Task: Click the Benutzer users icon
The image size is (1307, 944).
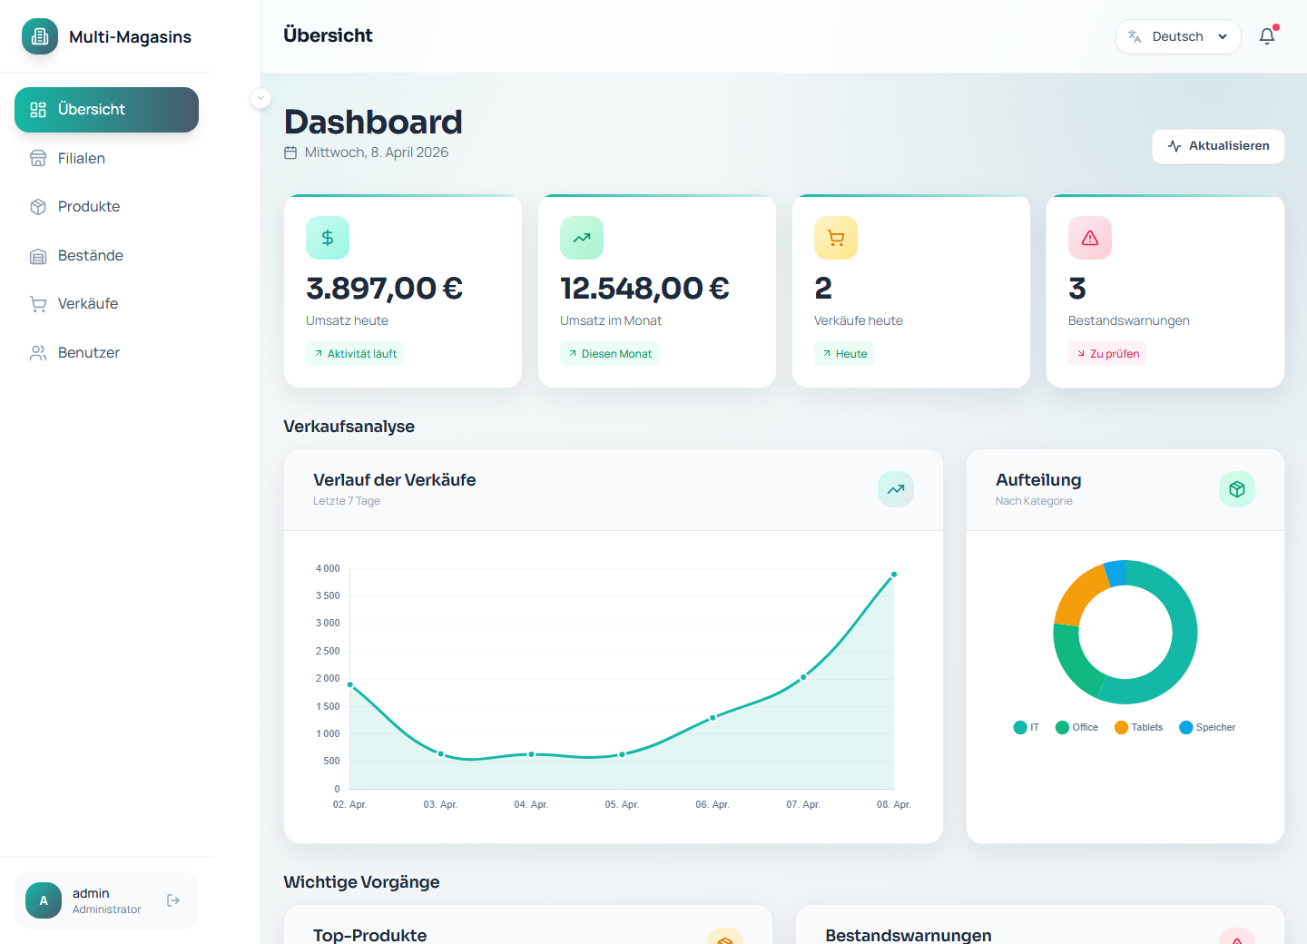Action: [x=38, y=352]
